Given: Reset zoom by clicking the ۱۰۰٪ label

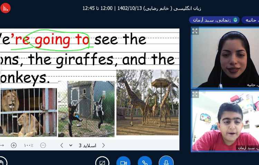Looking at the screenshot, I should click(29, 145).
